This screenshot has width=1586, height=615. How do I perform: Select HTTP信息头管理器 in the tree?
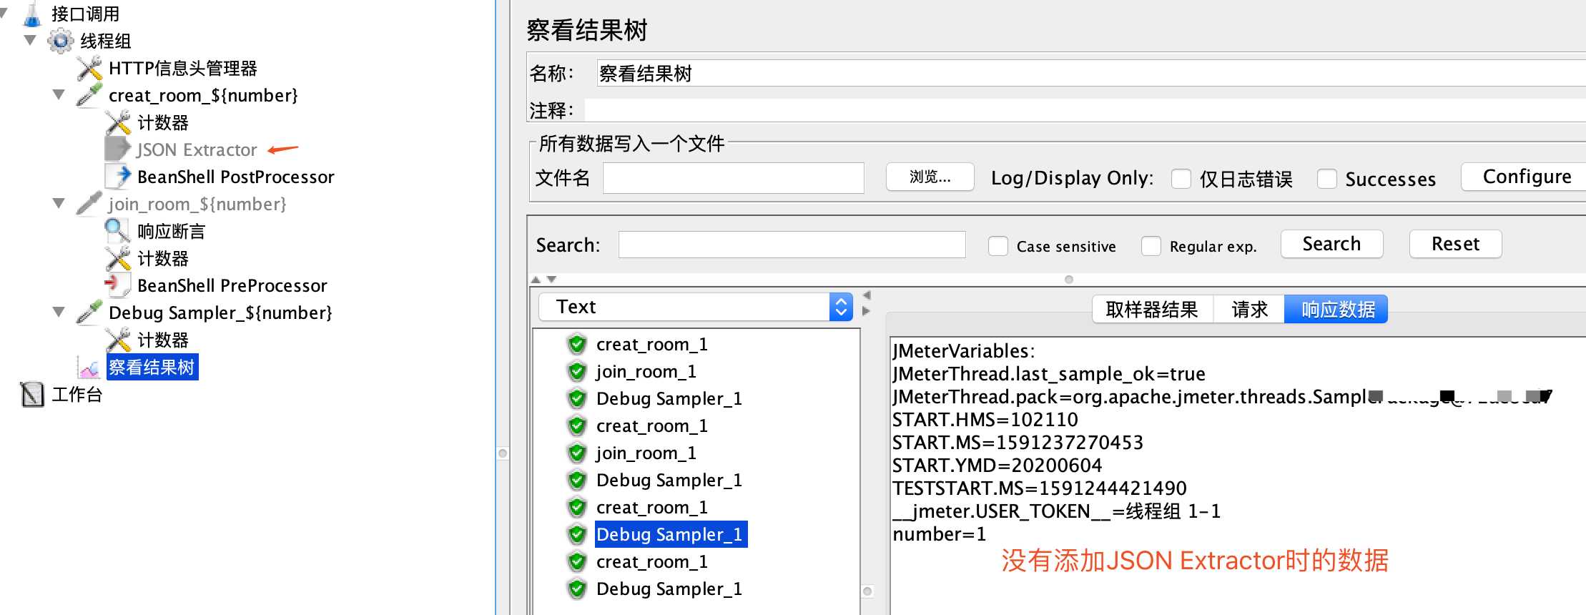tap(183, 69)
